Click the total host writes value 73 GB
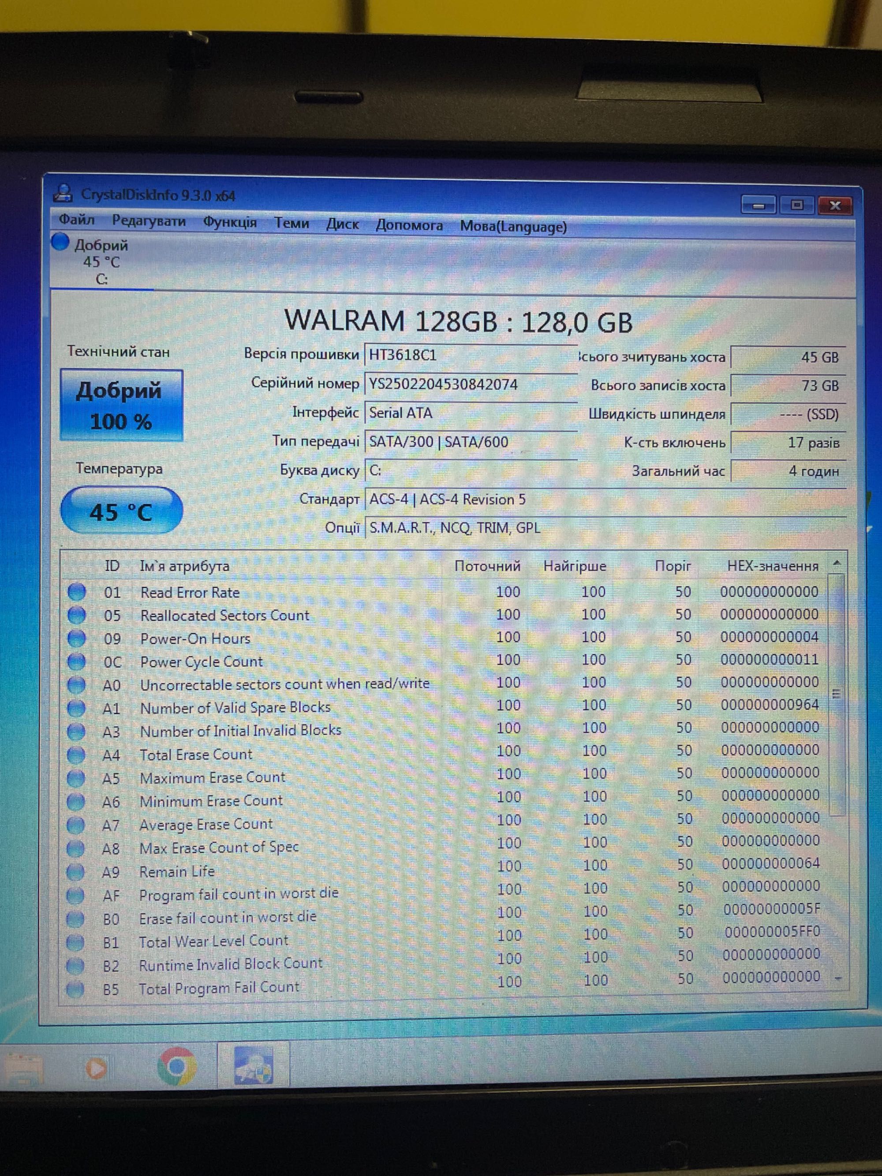 pos(788,385)
